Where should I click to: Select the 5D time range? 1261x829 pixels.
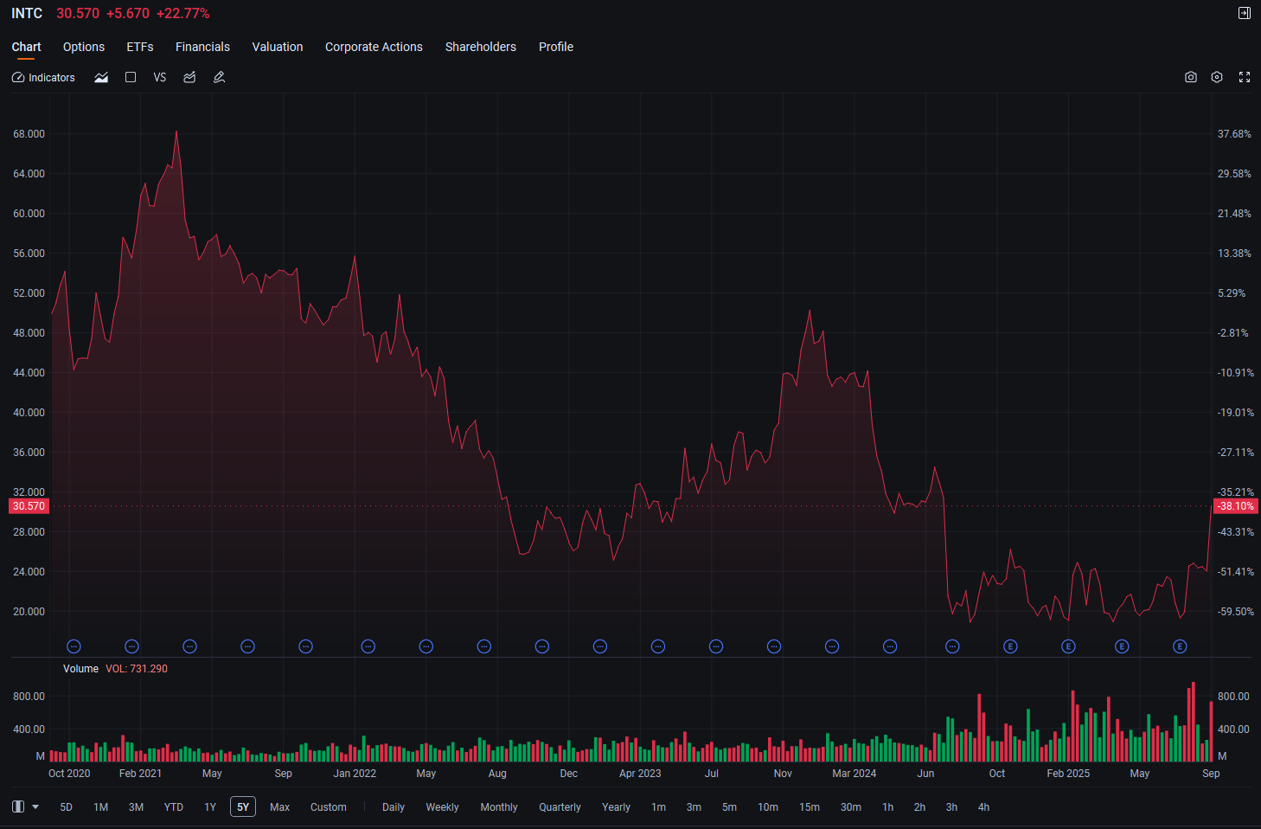(67, 807)
